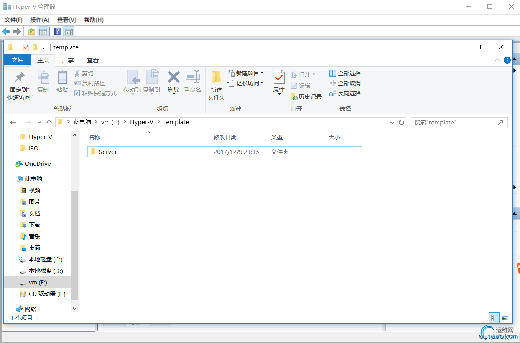520x343 pixels.
Task: Refresh the template folder view
Action: pos(402,122)
